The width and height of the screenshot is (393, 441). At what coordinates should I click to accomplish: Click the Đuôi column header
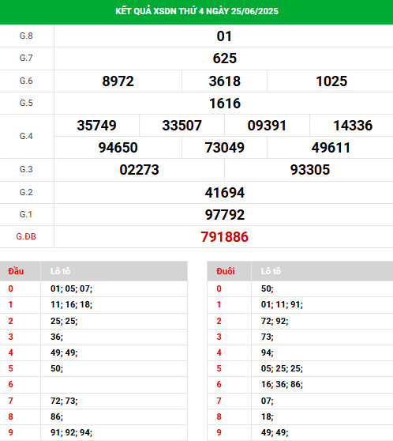225,271
